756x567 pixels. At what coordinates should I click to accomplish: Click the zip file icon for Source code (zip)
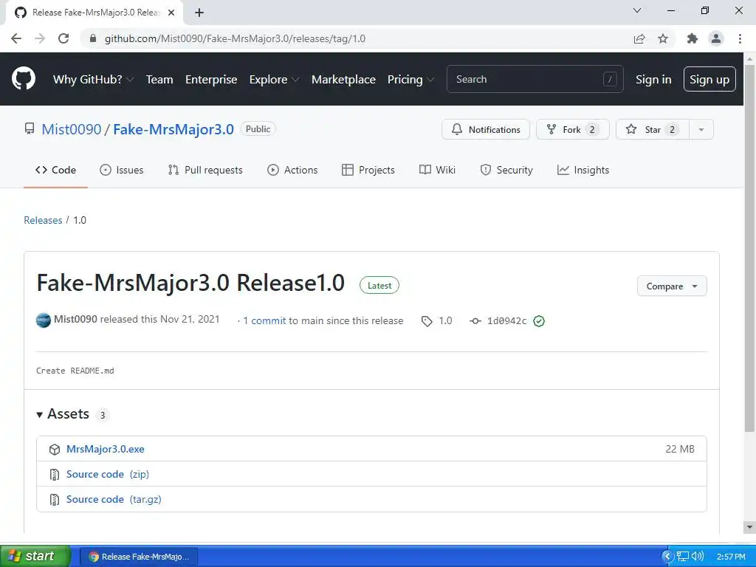55,475
